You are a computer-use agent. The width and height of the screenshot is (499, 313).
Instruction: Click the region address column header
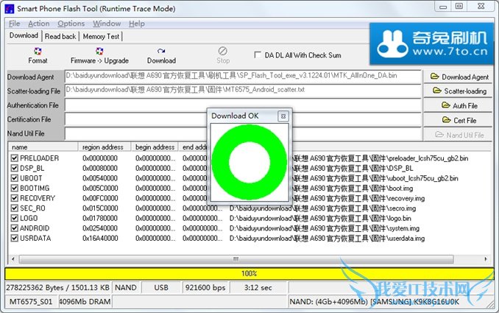pos(105,147)
